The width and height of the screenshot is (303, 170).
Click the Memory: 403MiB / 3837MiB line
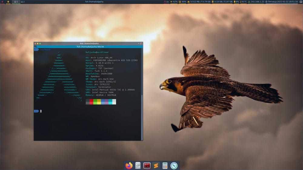point(101,95)
